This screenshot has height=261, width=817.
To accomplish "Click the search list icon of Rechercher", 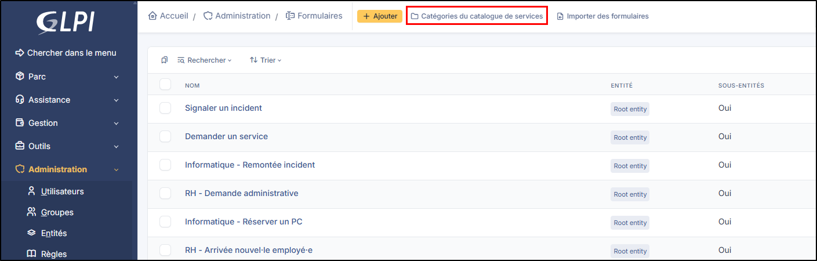I will 181,60.
